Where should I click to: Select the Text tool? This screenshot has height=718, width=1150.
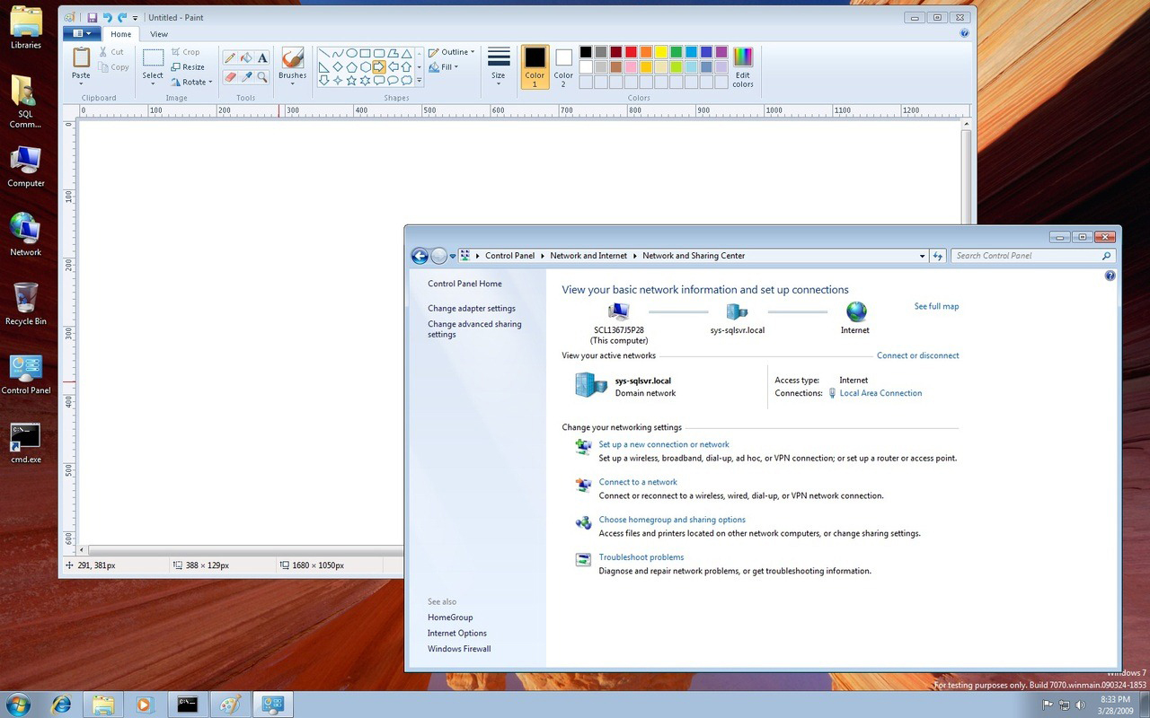click(262, 57)
